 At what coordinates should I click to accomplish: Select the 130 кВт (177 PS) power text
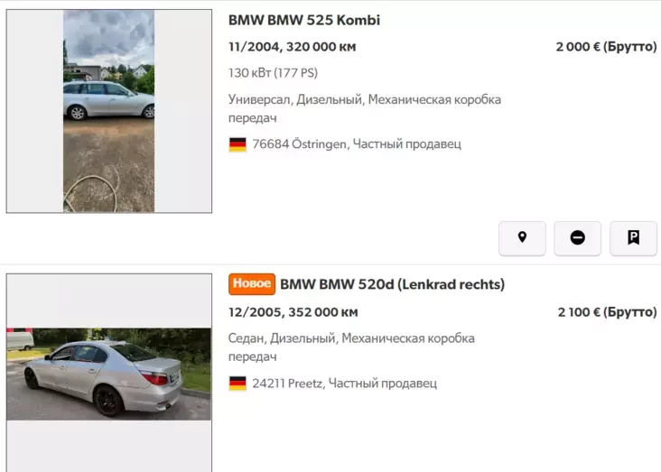point(273,73)
